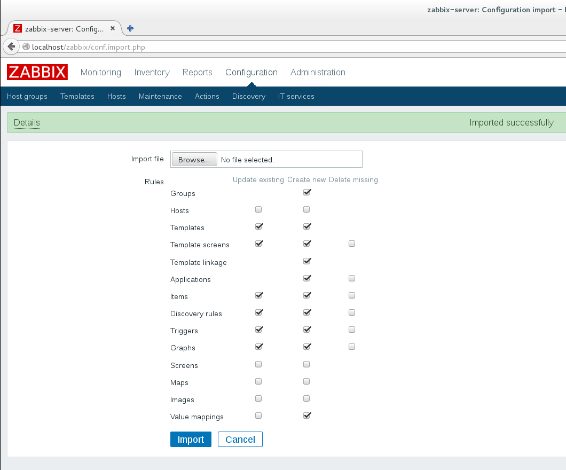
Task: Check Applications Delete missing checkbox
Action: [352, 278]
